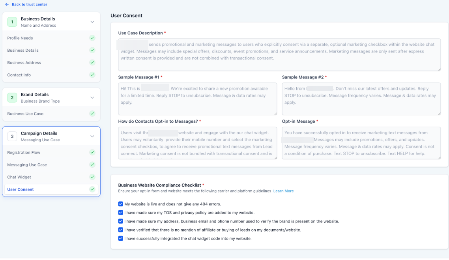Viewport: 449px width, 260px height.
Task: Toggle TOS and privacy policy checkbox
Action: click(x=121, y=213)
